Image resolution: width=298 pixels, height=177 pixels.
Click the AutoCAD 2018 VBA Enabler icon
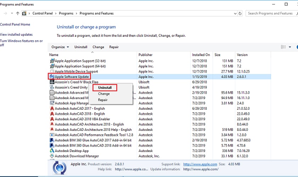click(52, 119)
